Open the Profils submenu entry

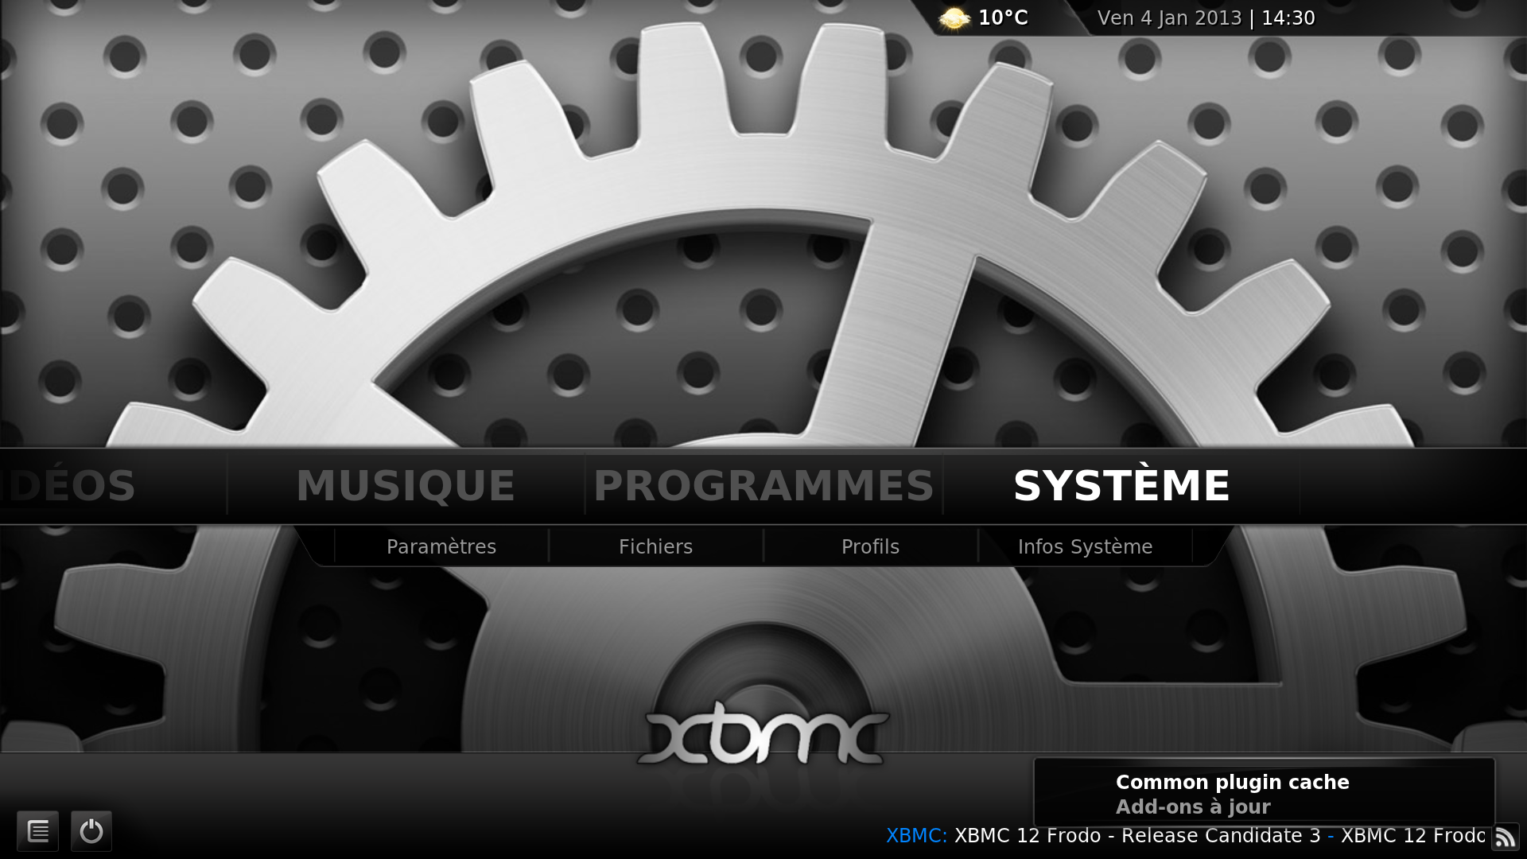(870, 546)
